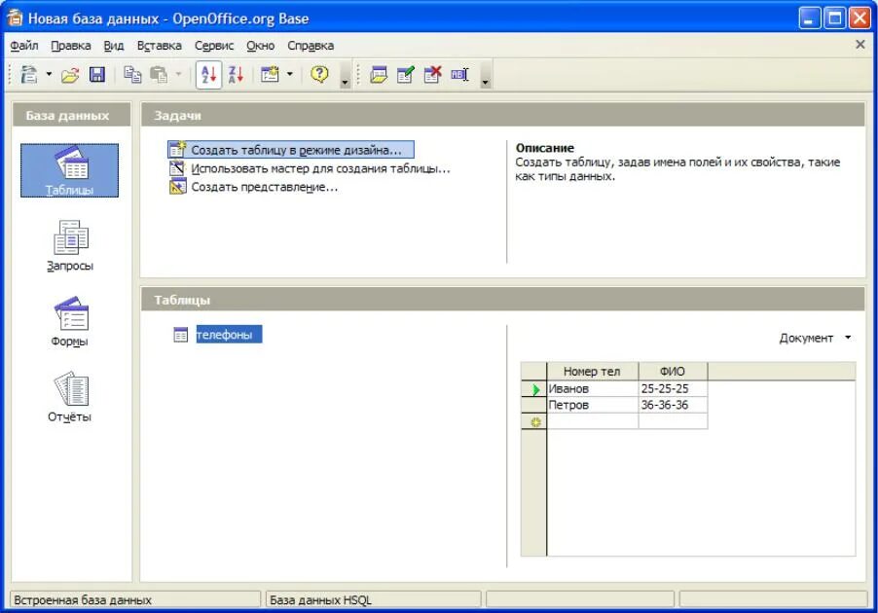The image size is (878, 613).
Task: Click the New database document icon
Action: [x=28, y=75]
